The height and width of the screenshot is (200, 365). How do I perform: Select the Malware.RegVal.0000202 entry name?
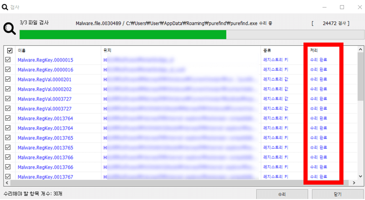pos(45,89)
